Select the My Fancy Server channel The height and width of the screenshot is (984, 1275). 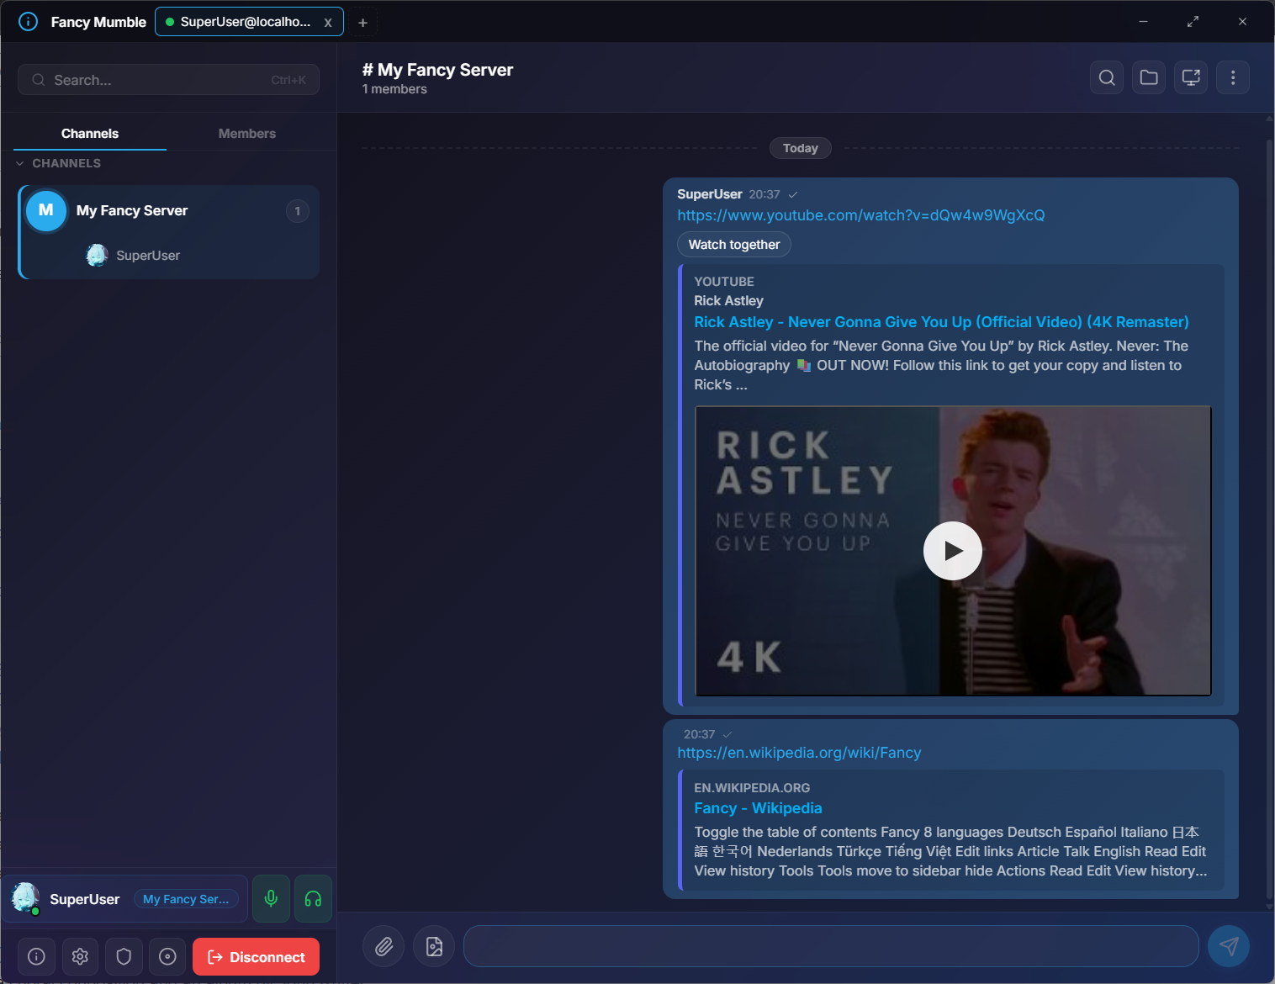168,211
